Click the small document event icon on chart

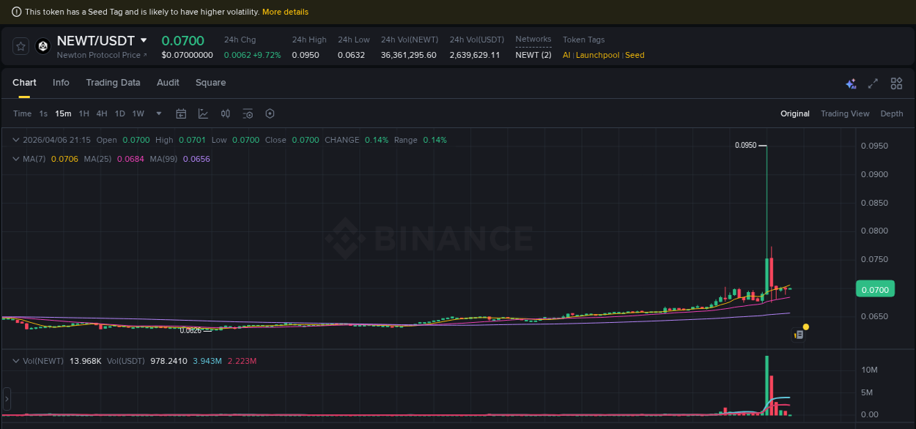799,335
